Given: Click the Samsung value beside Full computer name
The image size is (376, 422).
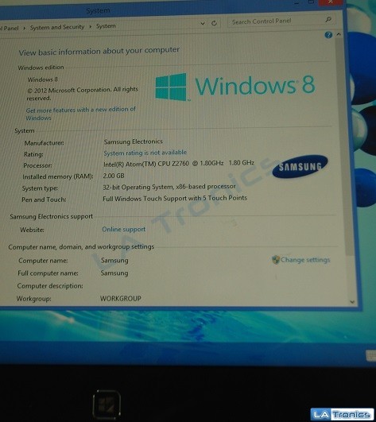Looking at the screenshot, I should tap(114, 273).
